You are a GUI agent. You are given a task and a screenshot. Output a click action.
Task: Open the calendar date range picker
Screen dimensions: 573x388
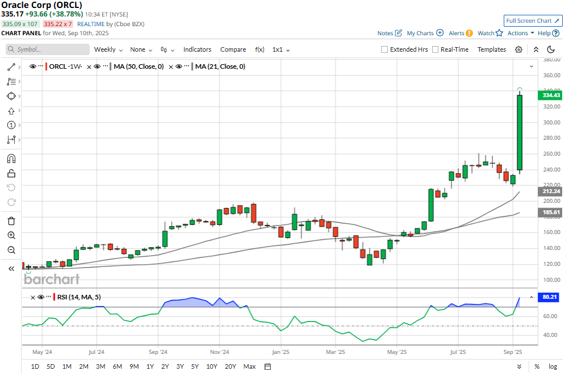pyautogui.click(x=268, y=366)
